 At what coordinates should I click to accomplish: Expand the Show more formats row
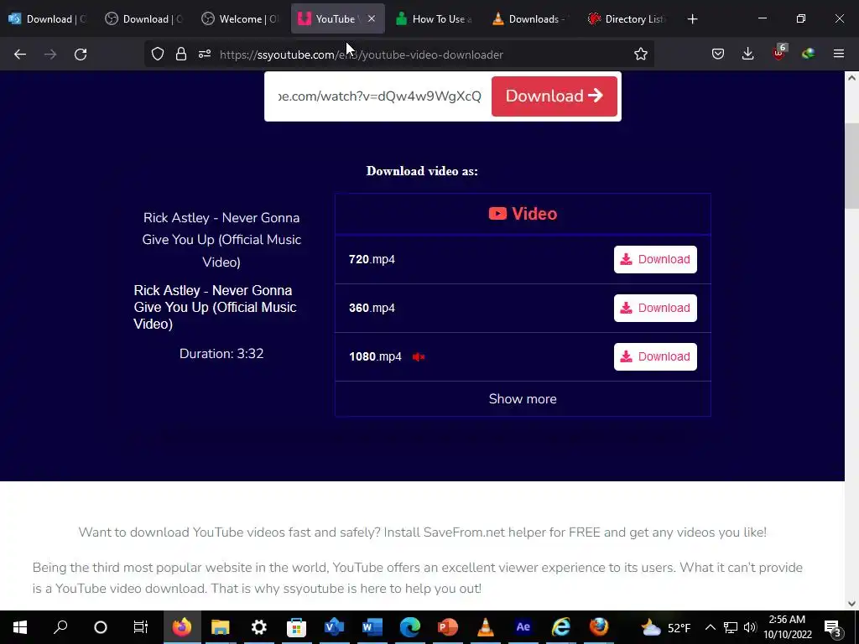point(523,398)
